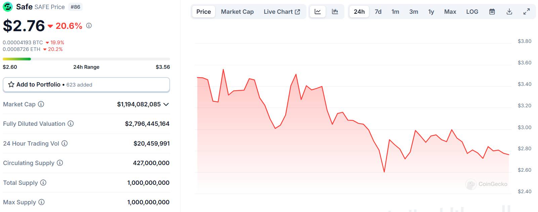Click the #86 rank badge

pos(75,7)
